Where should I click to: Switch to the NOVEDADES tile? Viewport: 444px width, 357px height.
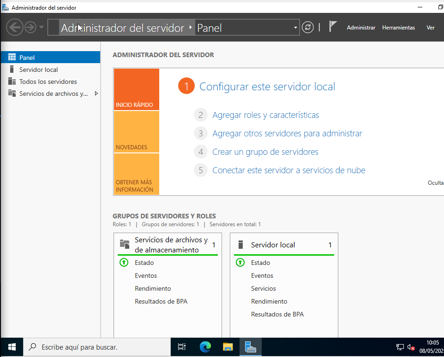[x=136, y=132]
